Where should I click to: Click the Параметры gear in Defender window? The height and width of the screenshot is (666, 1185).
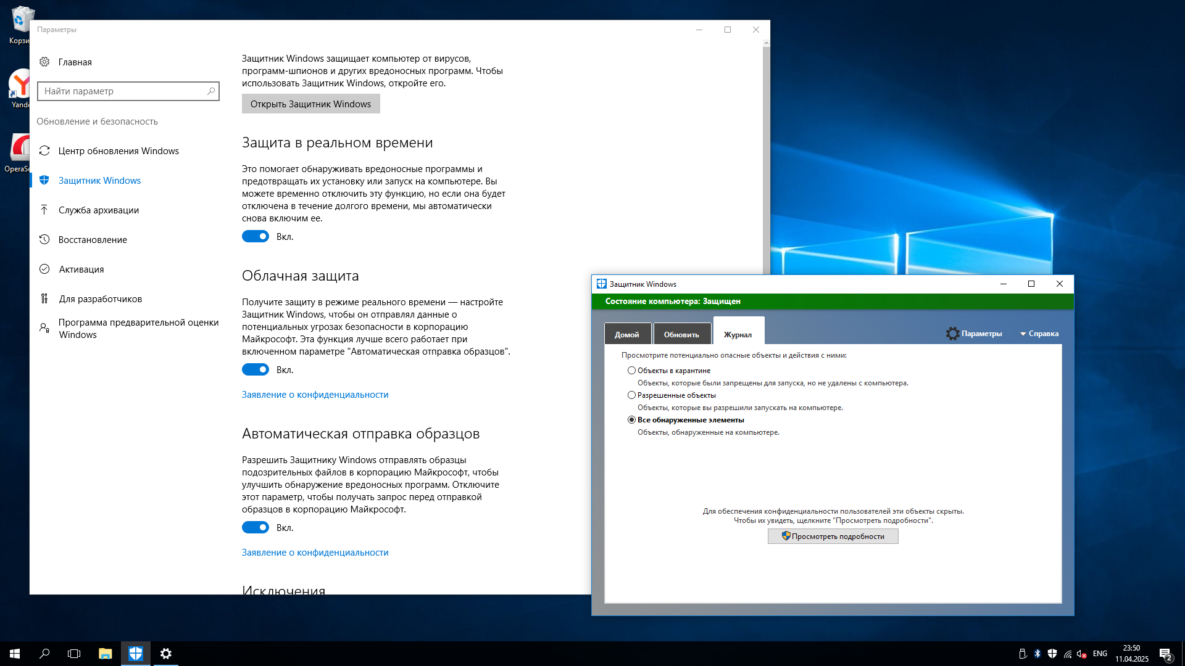point(952,334)
